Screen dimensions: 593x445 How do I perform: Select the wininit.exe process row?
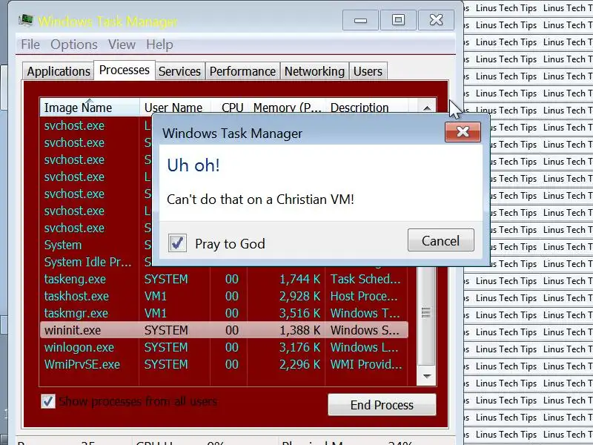pos(224,330)
